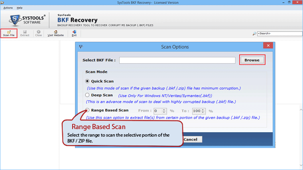Viewport: 303px width, 170px height.
Task: Open the Help menu
Action: 20,8
